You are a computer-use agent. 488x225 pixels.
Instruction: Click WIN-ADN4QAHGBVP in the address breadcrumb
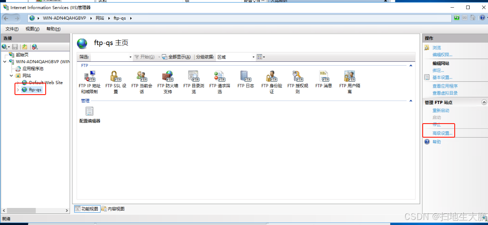pyautogui.click(x=64, y=18)
